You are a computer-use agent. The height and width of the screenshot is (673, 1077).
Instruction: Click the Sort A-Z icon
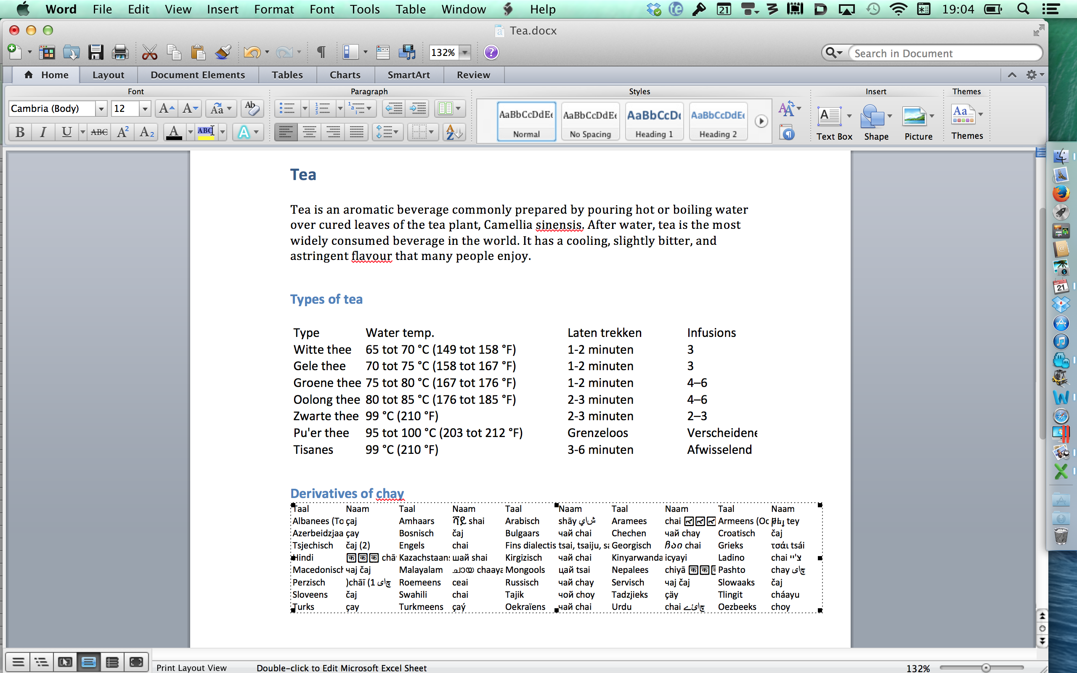pyautogui.click(x=454, y=132)
